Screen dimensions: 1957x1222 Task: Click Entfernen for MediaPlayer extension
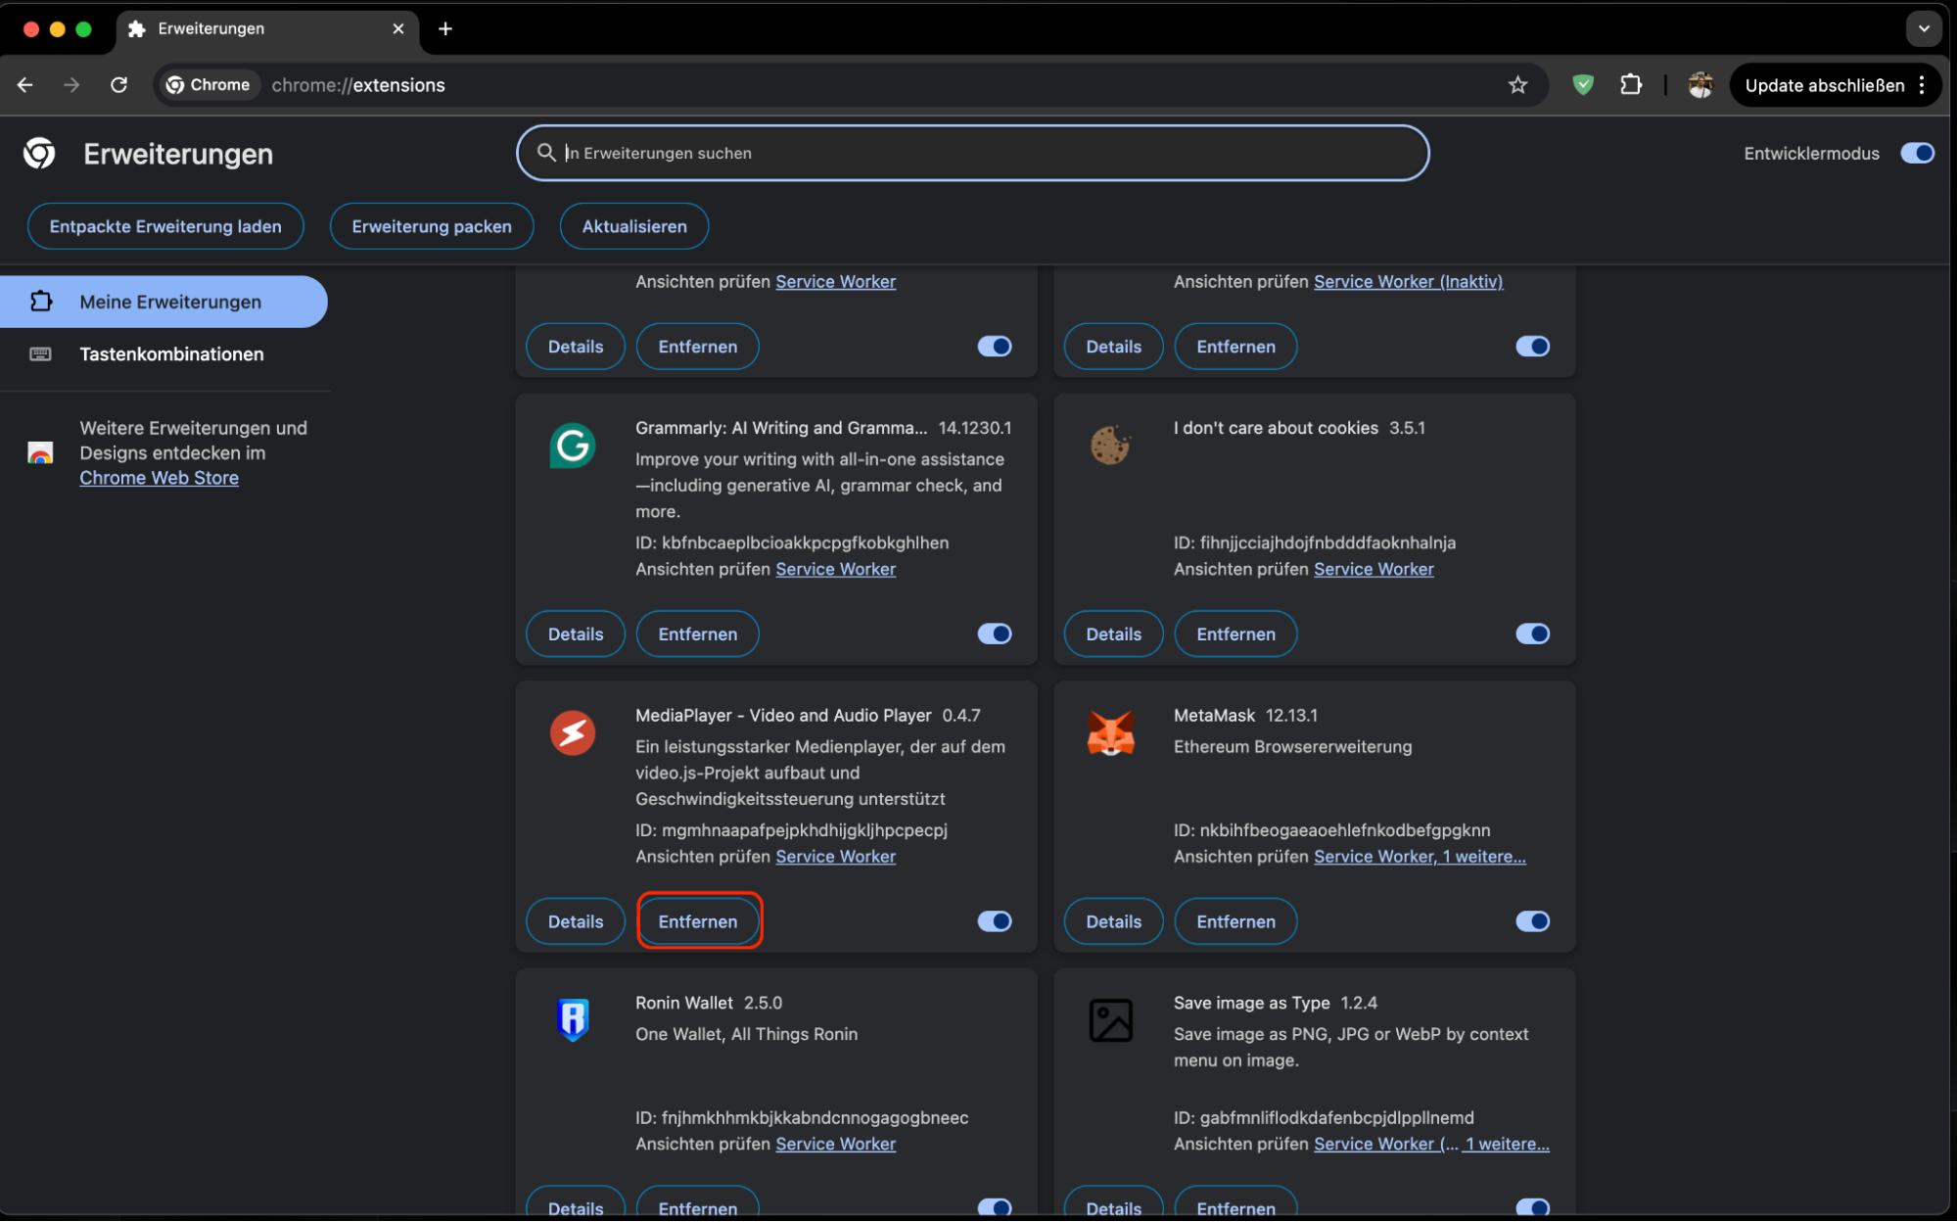(x=698, y=921)
